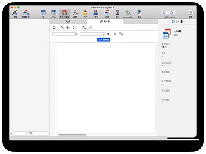
Task: Select the SQL Editor (SQL 编辑器) button
Action: [104, 40]
